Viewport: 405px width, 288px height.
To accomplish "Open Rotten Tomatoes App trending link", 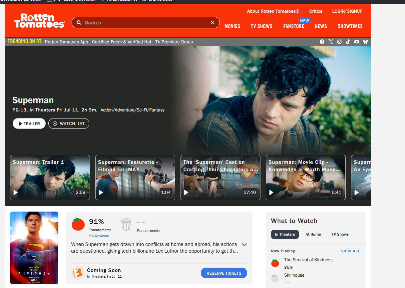I will tap(67, 42).
